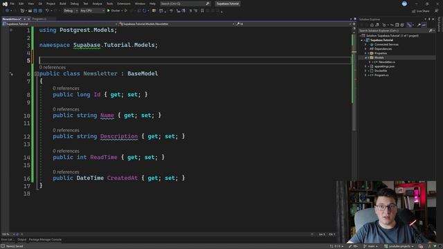This screenshot has height=249, width=443.
Task: Select the Solution 'Supabase.Tutorial' root node
Action: click(x=390, y=35)
